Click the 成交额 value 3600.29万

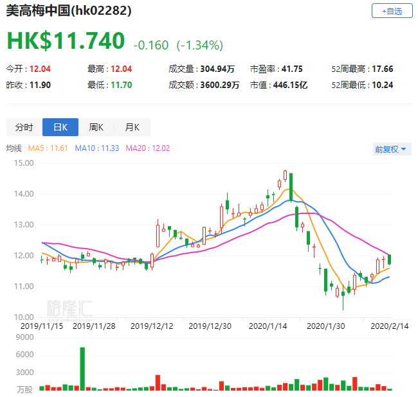coord(220,85)
